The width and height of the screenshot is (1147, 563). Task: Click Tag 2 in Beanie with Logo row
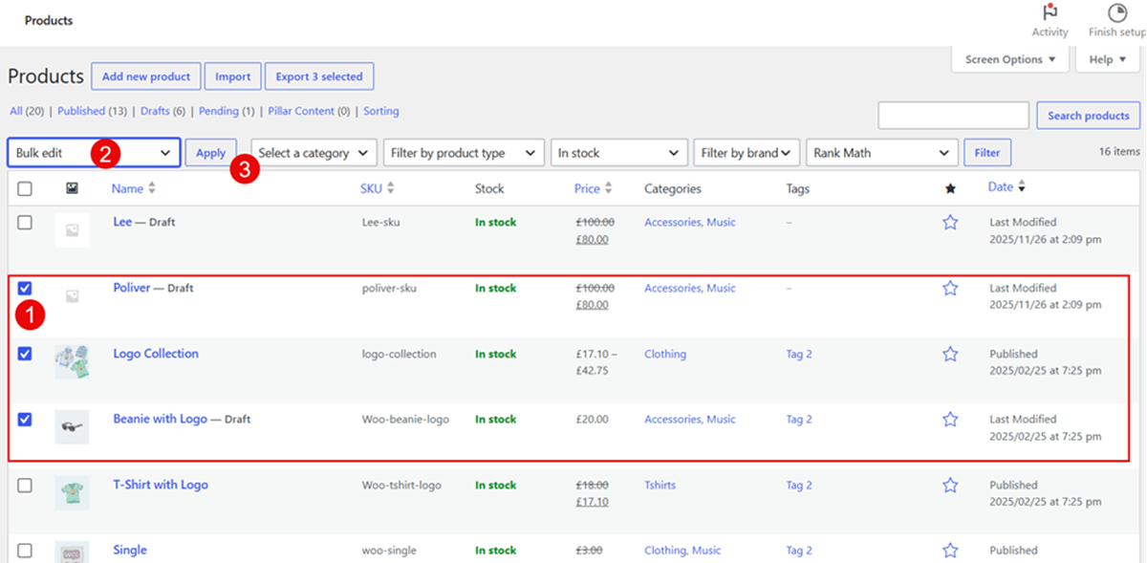point(799,419)
